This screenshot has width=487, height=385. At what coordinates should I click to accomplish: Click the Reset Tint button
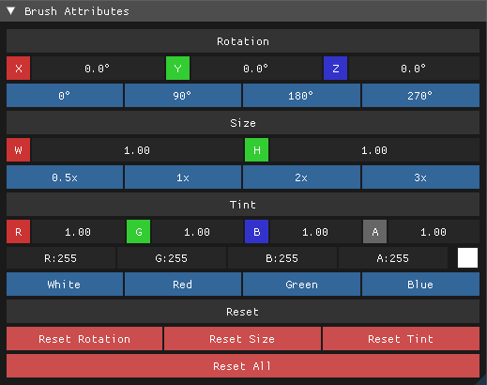(401, 339)
